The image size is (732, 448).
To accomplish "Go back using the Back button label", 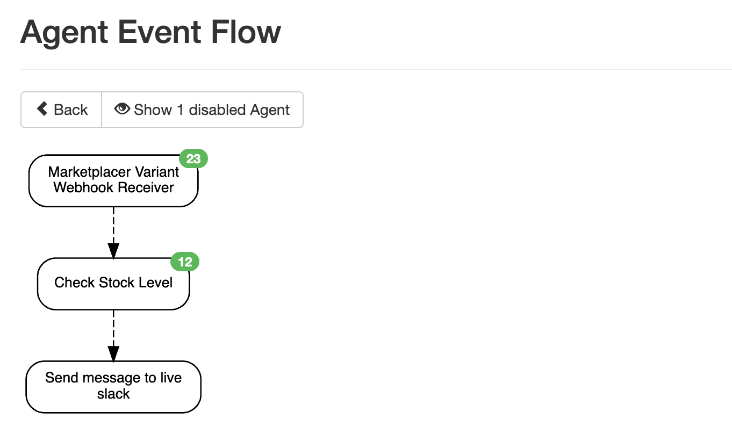I will [x=70, y=110].
